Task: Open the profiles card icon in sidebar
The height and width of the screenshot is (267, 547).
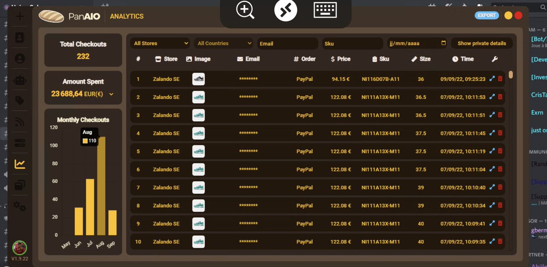Action: click(x=20, y=37)
